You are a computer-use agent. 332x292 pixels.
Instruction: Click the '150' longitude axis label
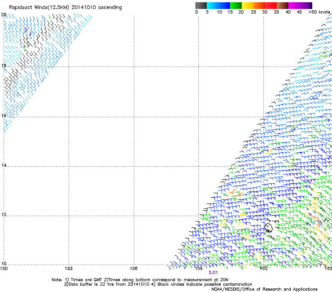tap(4, 269)
